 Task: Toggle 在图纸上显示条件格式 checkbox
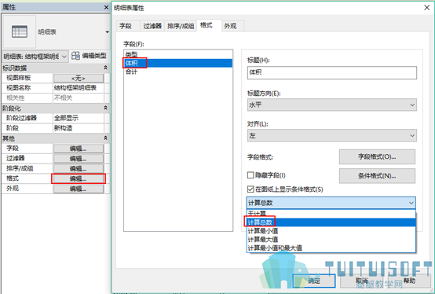click(250, 189)
